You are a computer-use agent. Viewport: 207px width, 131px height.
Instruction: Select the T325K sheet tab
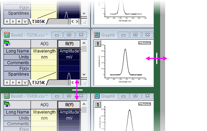(x=38, y=83)
